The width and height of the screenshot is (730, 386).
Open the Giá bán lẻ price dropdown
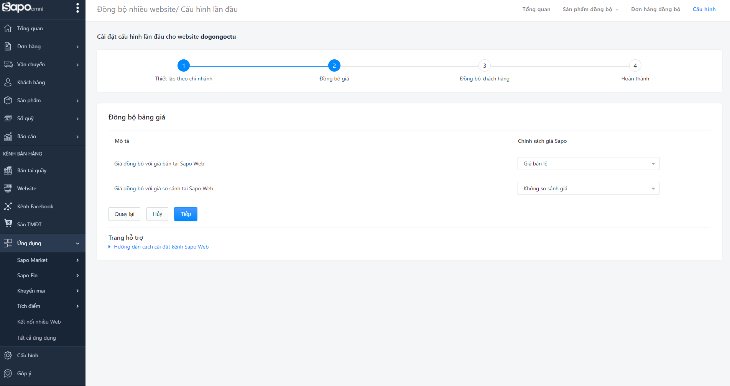pyautogui.click(x=588, y=164)
